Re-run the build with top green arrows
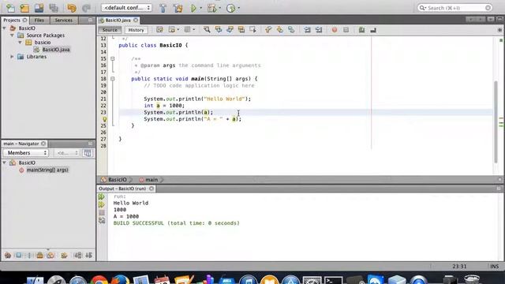 pos(102,196)
